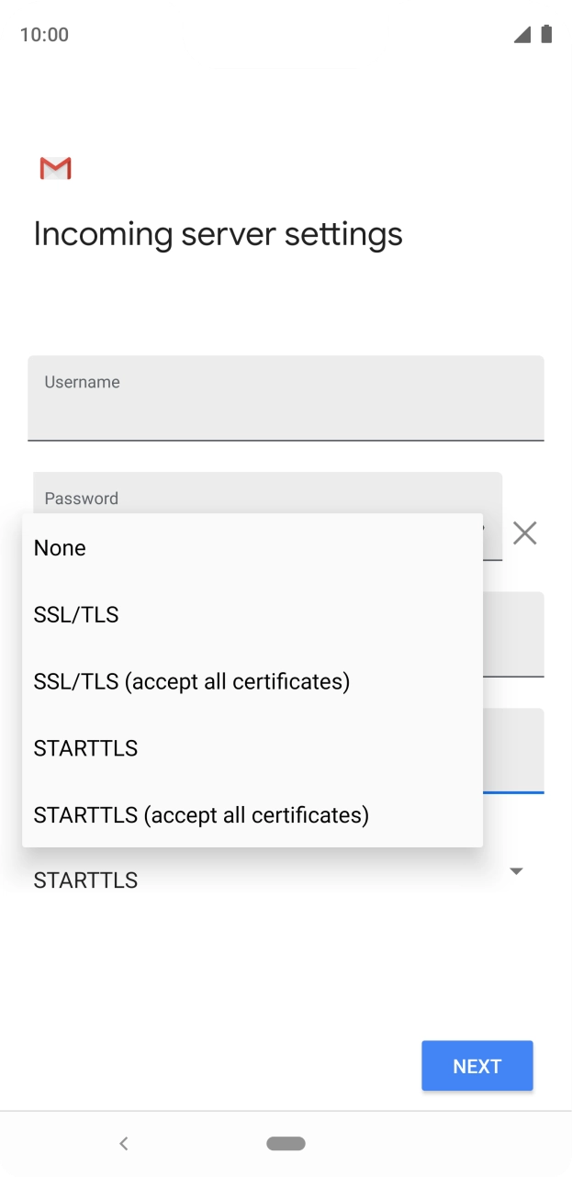Tap inside the Username field

[286, 398]
